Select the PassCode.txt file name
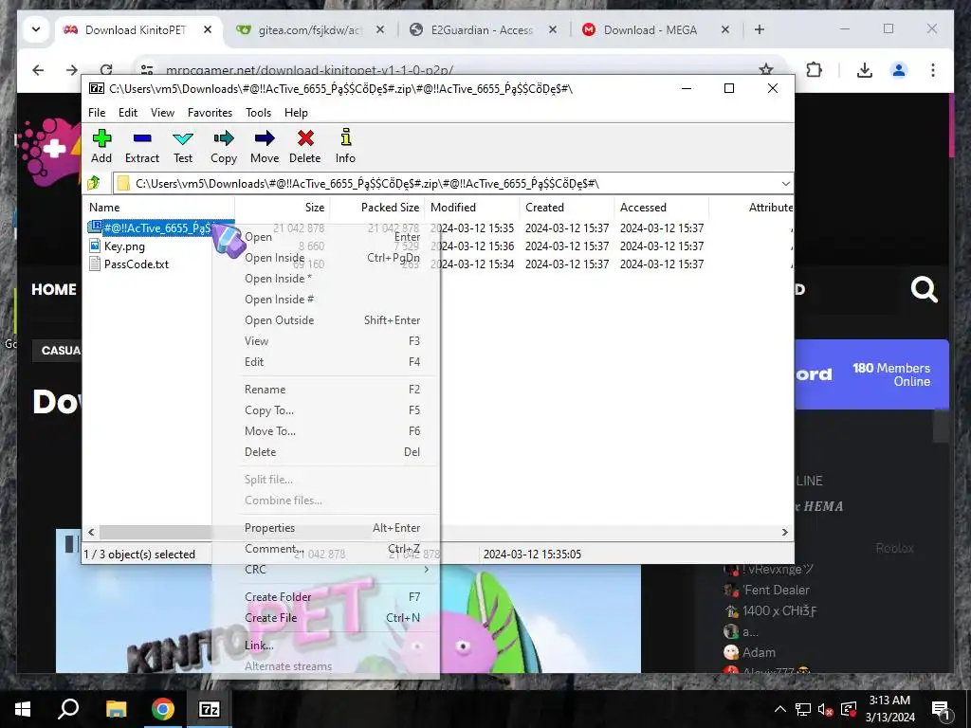The width and height of the screenshot is (971, 728). 137,264
